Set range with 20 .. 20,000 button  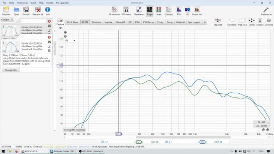[262, 126]
